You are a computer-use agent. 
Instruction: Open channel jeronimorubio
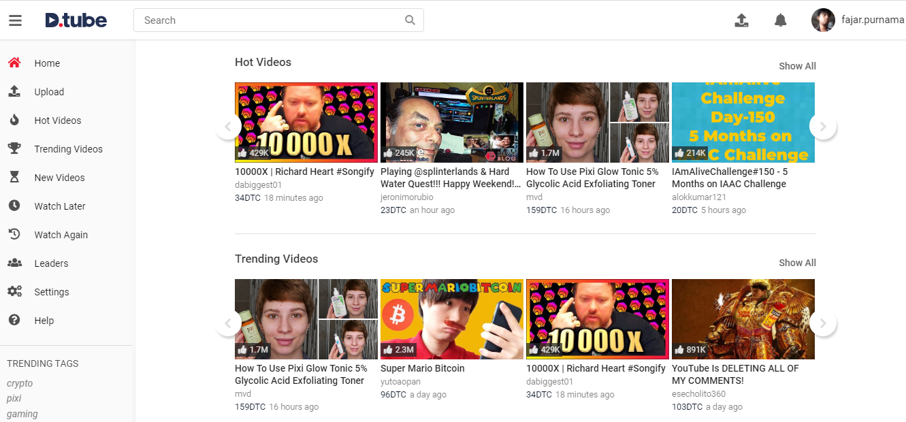(x=407, y=197)
